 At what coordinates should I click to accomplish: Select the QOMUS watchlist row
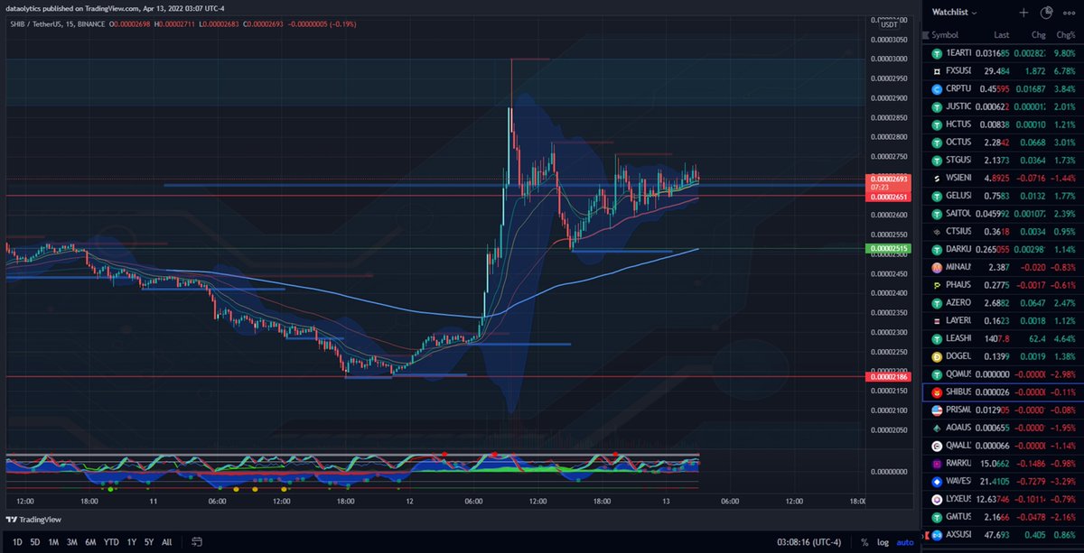click(1003, 373)
